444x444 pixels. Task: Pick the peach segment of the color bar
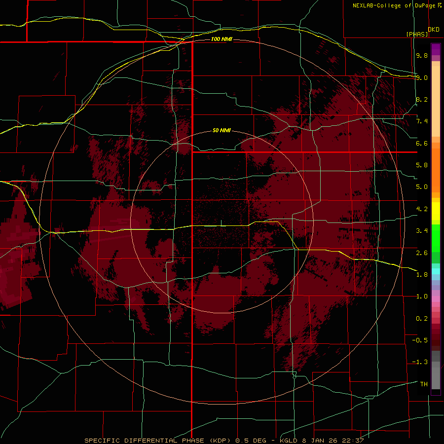click(436, 101)
